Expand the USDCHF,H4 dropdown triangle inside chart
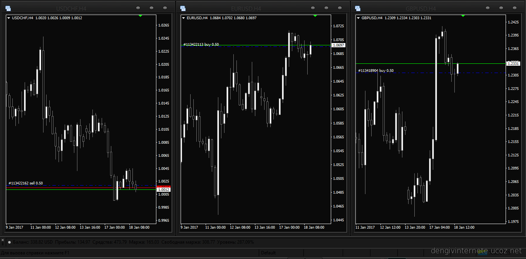This screenshot has width=526, height=259. (9, 18)
